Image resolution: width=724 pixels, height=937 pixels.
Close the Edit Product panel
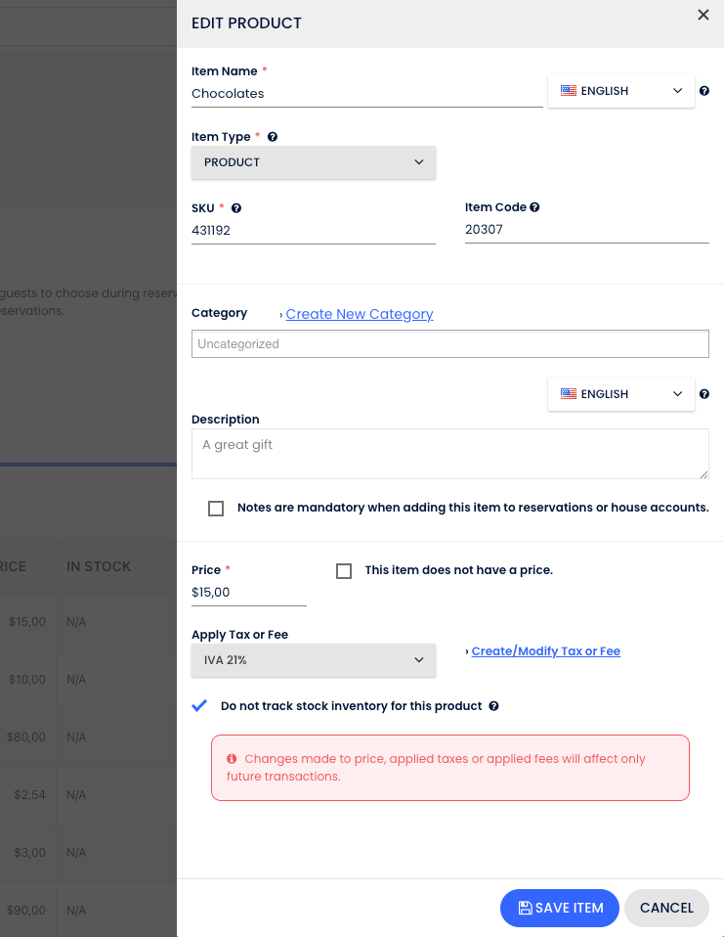703,16
